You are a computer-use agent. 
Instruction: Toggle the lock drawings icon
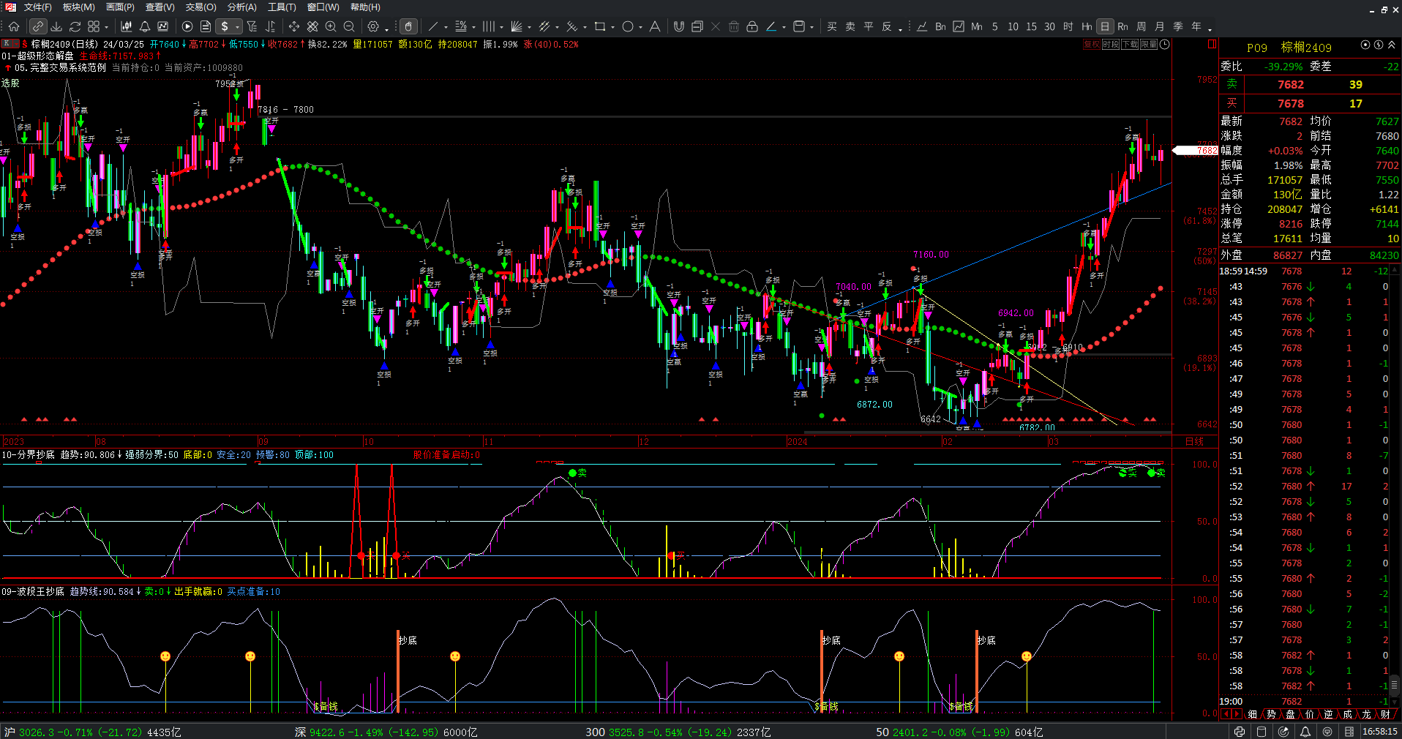click(752, 26)
